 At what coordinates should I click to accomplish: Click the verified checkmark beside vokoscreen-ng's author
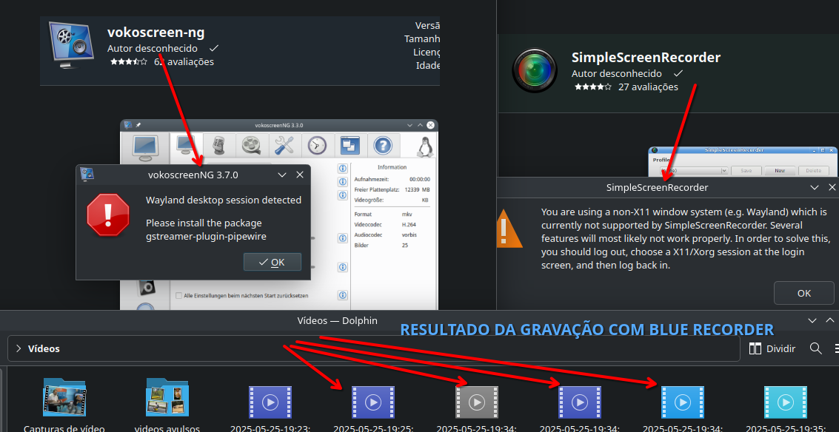tap(214, 48)
